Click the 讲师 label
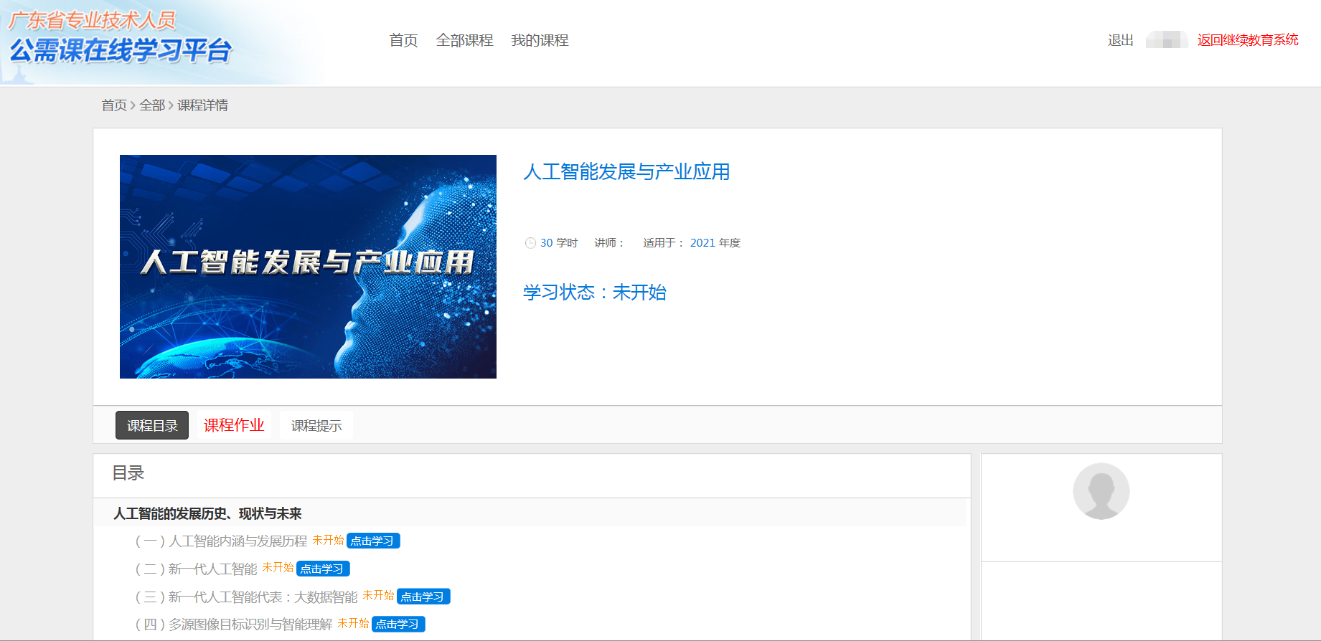 coord(609,243)
